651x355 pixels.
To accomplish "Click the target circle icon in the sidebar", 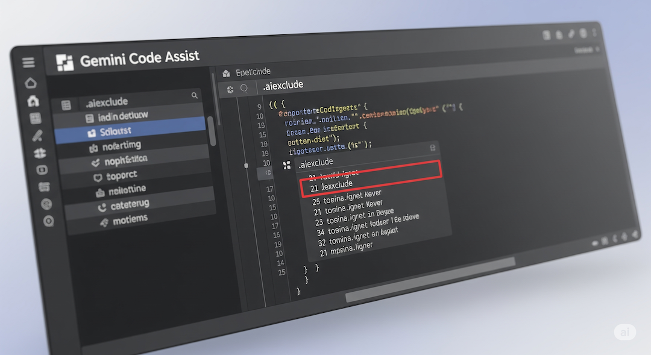I will point(46,204).
